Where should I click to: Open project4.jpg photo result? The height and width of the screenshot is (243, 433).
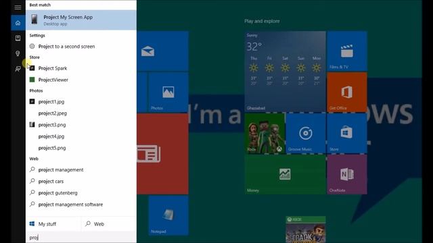81,136
